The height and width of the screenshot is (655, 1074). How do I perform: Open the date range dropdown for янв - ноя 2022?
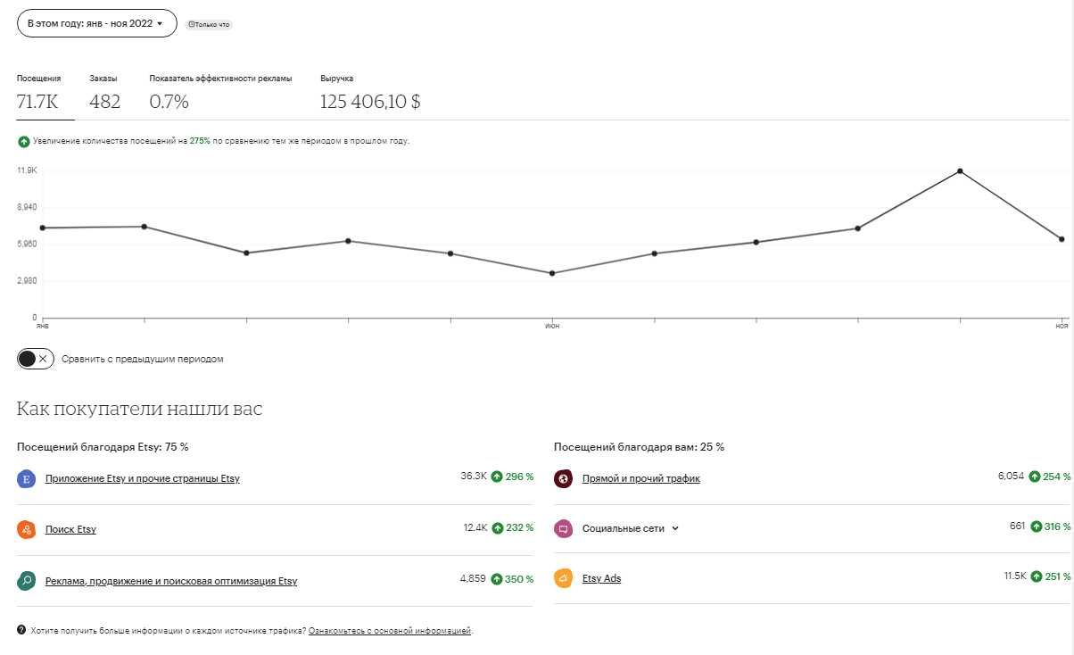coord(97,23)
